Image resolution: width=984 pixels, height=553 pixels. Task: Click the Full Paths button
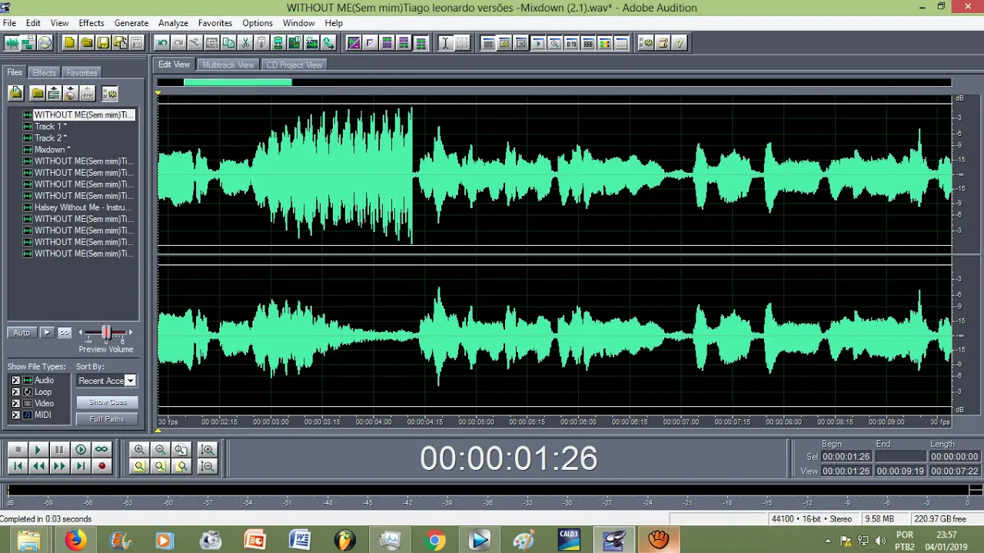click(x=107, y=419)
